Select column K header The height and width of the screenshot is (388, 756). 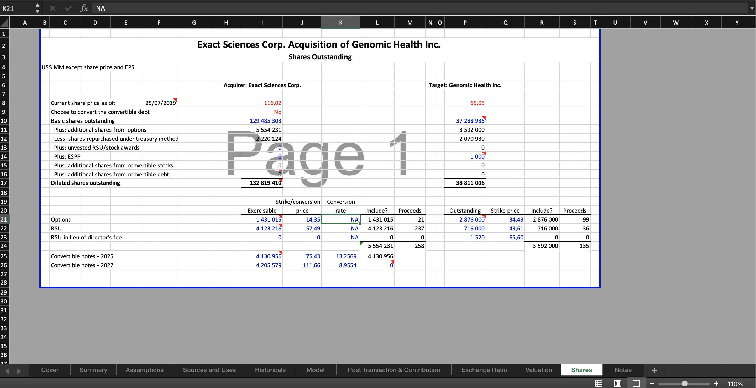[340, 23]
